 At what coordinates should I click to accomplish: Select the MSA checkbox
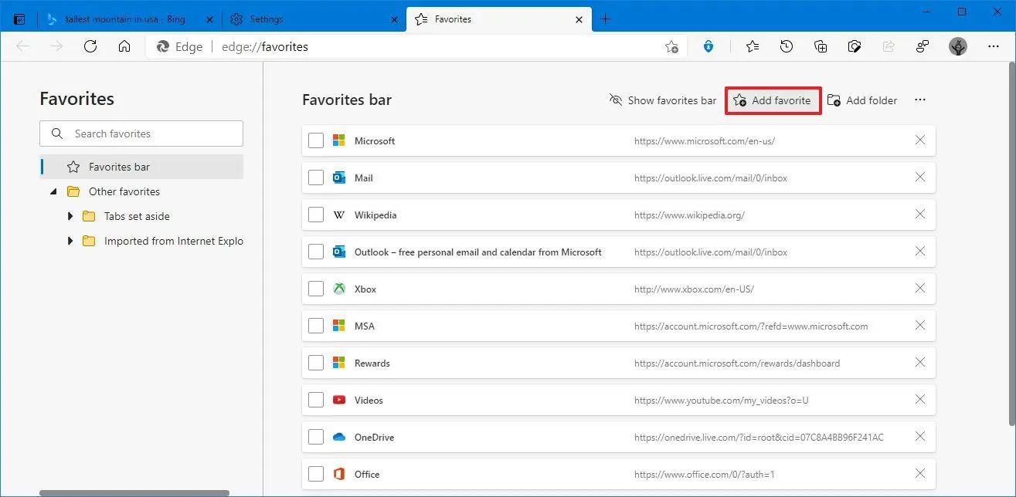(x=315, y=326)
